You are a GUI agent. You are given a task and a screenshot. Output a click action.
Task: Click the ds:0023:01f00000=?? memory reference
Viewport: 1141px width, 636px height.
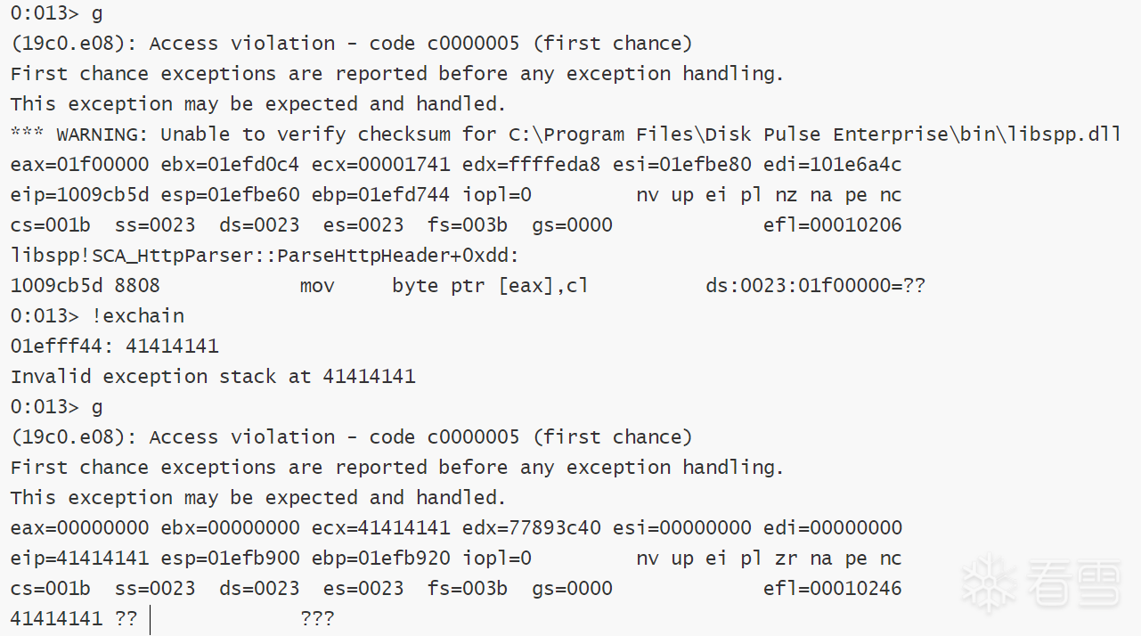815,286
